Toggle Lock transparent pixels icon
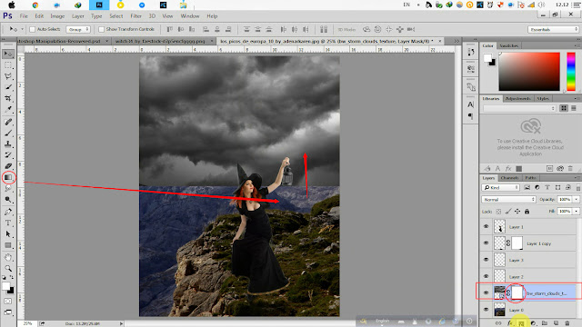 coord(498,212)
